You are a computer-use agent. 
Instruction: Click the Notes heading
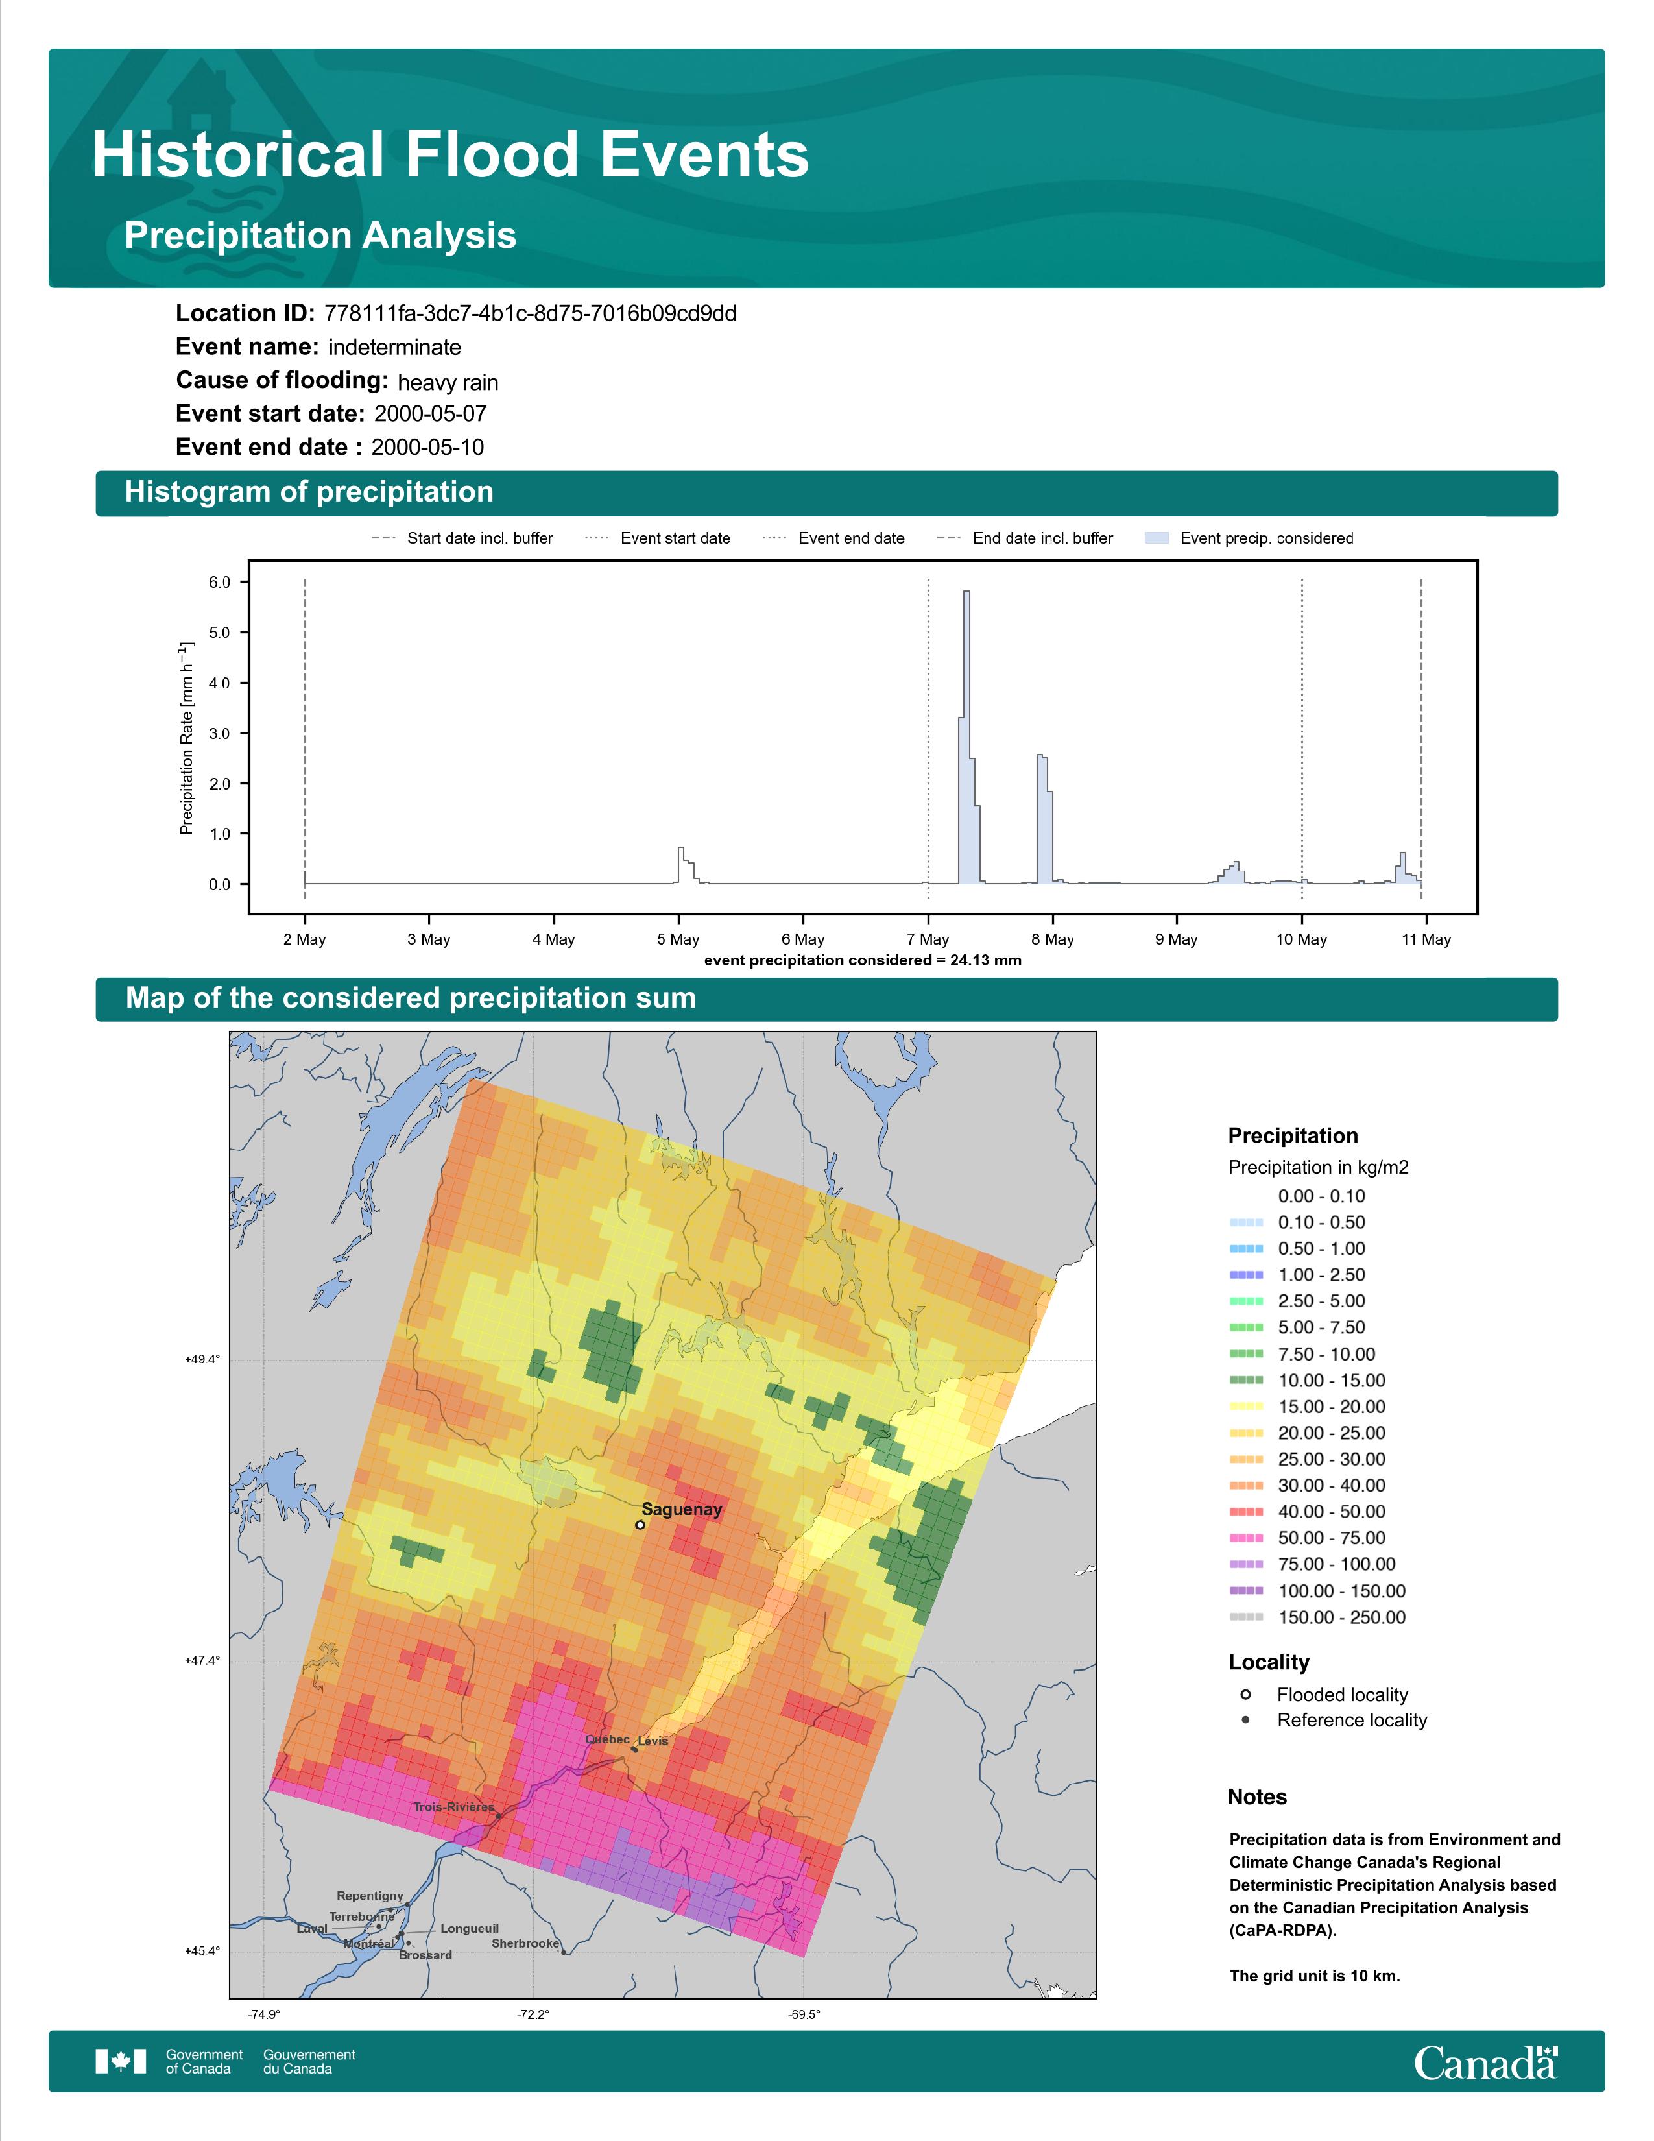1257,1797
